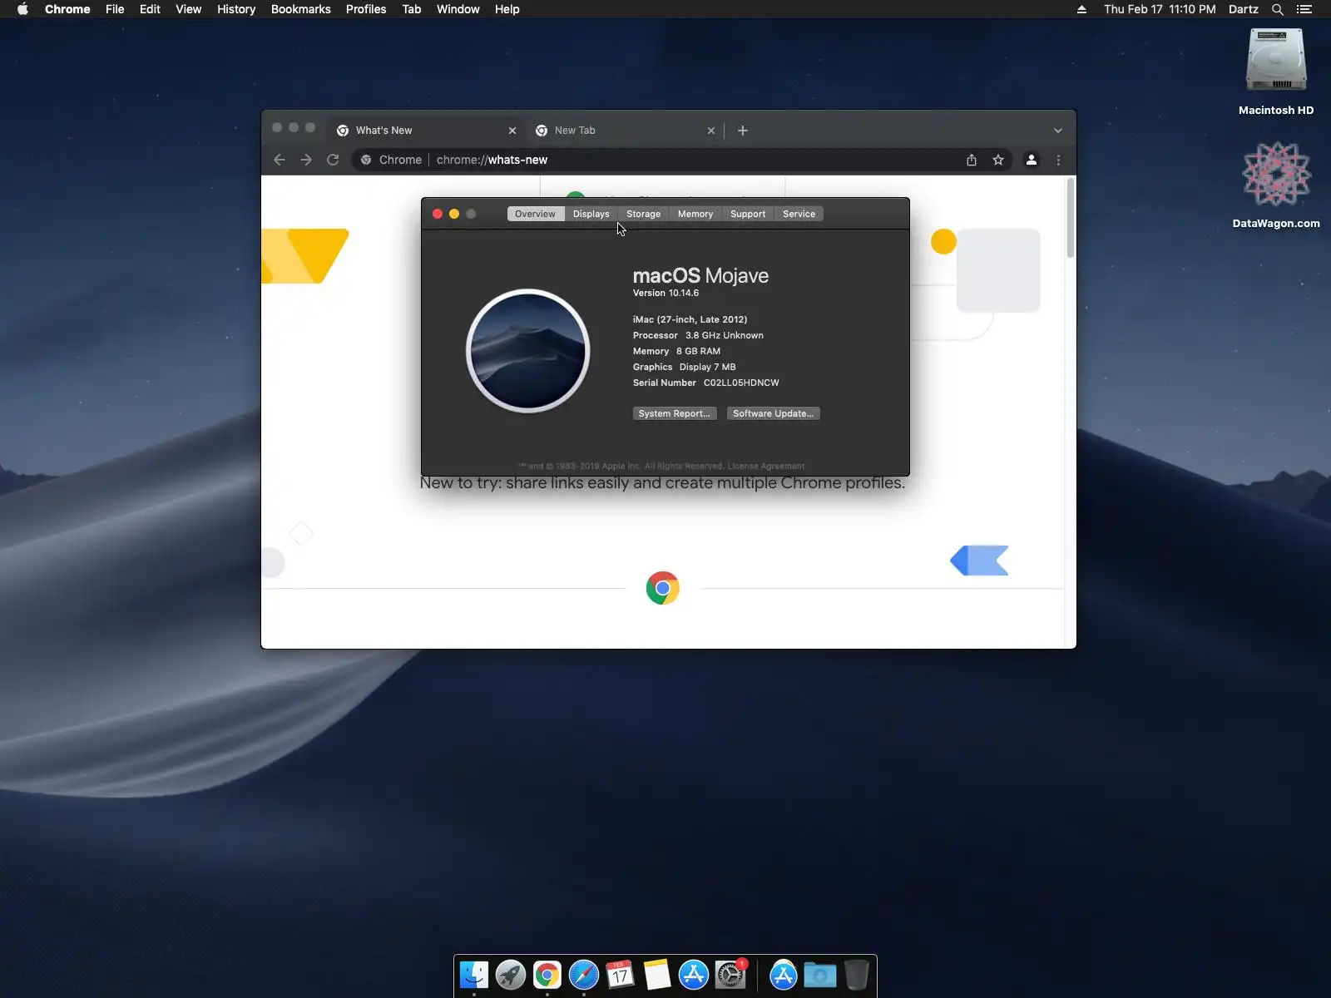Click the 'iMac (27-inch, Late 2012)' text

[x=690, y=319]
